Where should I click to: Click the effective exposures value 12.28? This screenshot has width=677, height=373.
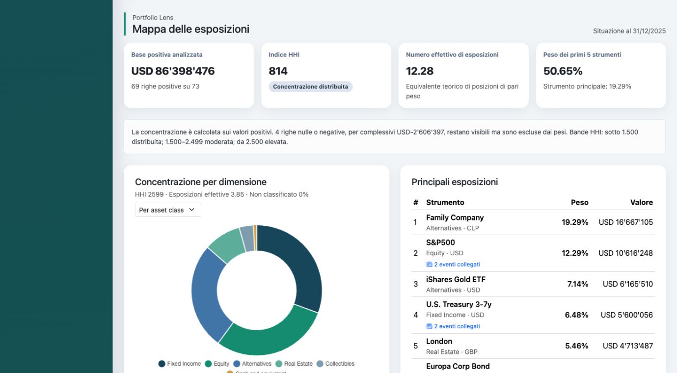420,71
